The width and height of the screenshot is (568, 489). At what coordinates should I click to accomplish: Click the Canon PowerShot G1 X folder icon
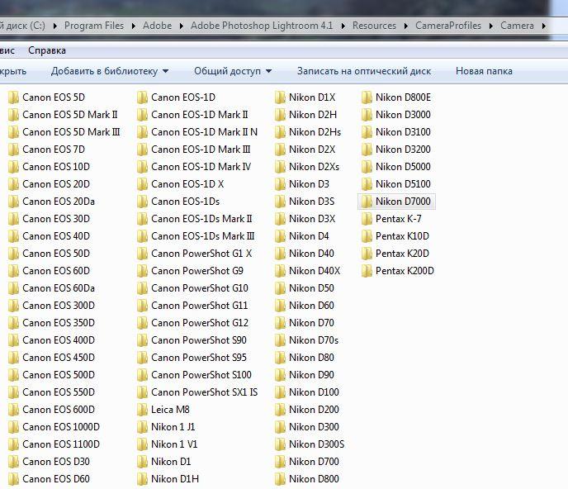click(142, 254)
